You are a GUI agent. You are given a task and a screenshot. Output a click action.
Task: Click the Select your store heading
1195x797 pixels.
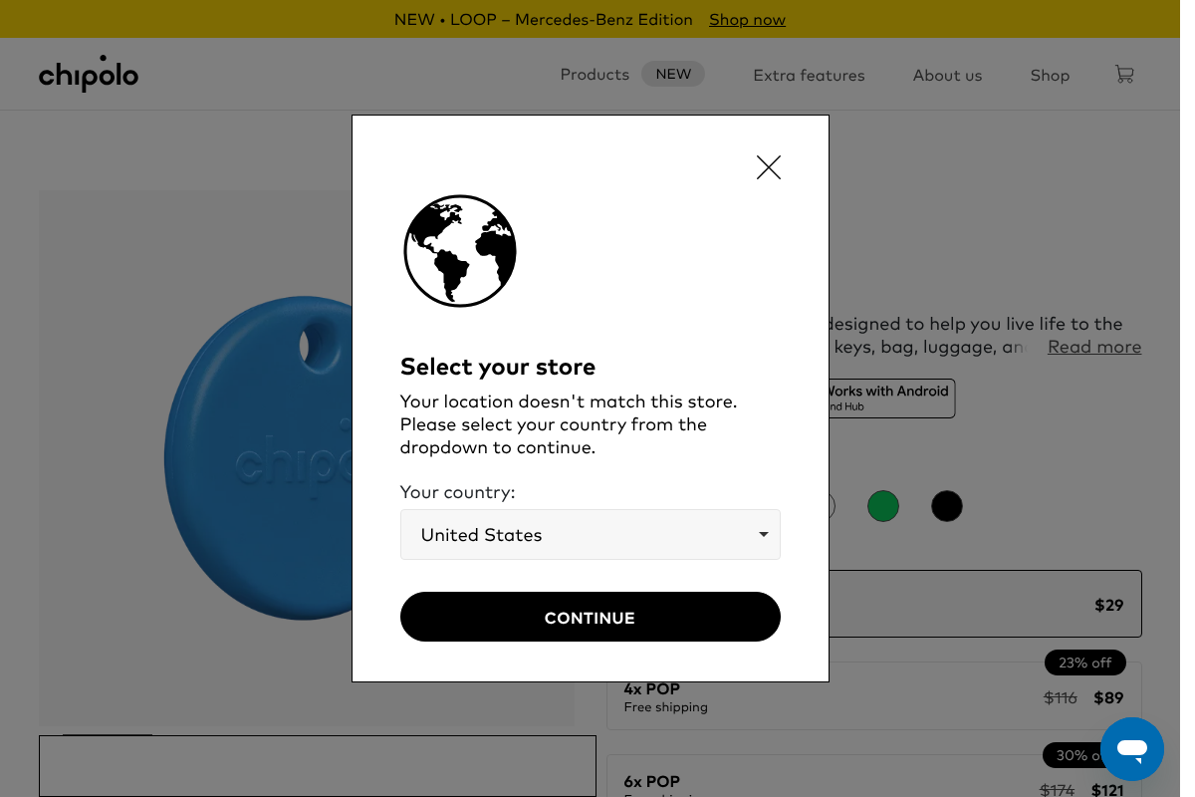click(498, 367)
